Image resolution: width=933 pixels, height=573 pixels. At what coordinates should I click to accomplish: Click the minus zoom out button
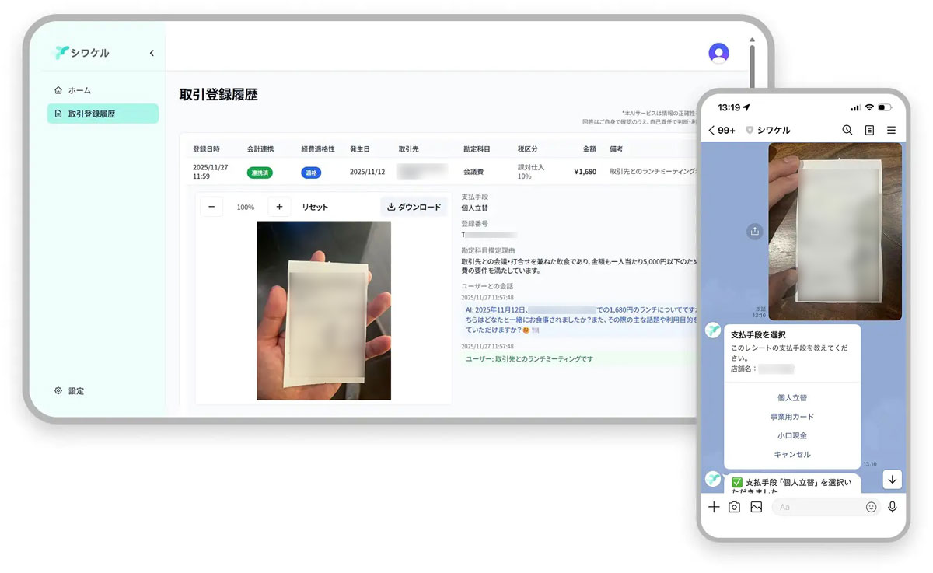(x=211, y=207)
